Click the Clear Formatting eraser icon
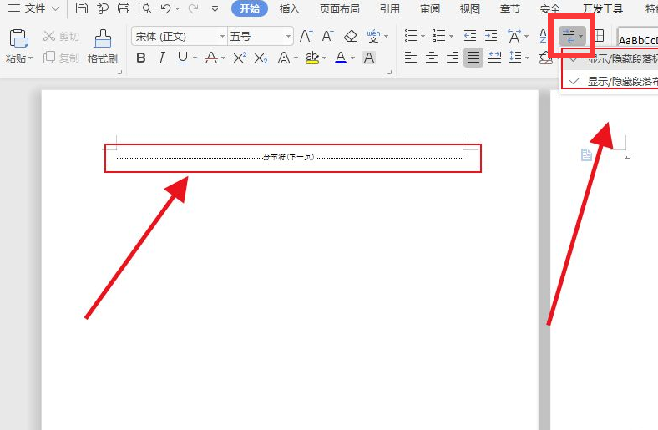658x430 pixels. (x=350, y=36)
